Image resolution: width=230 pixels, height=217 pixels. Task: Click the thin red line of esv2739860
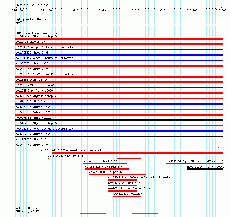(x=118, y=175)
